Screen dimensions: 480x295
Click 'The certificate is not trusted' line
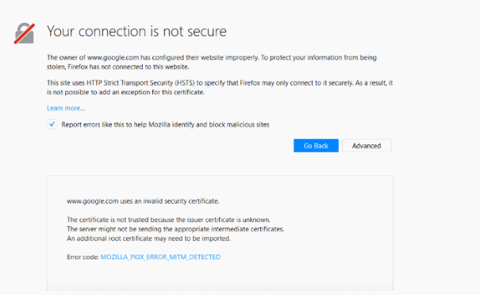tap(168, 220)
